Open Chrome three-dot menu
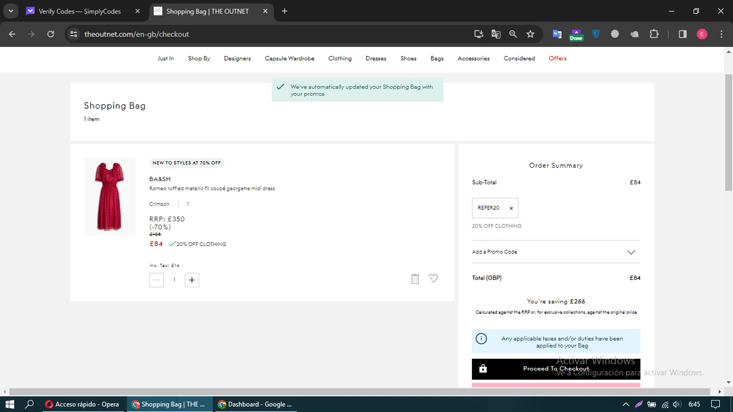The image size is (733, 412). 721,34
